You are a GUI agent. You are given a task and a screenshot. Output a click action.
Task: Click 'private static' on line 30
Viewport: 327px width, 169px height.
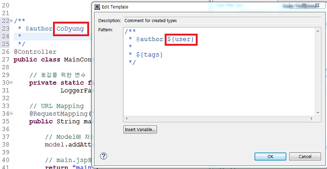tap(56, 83)
